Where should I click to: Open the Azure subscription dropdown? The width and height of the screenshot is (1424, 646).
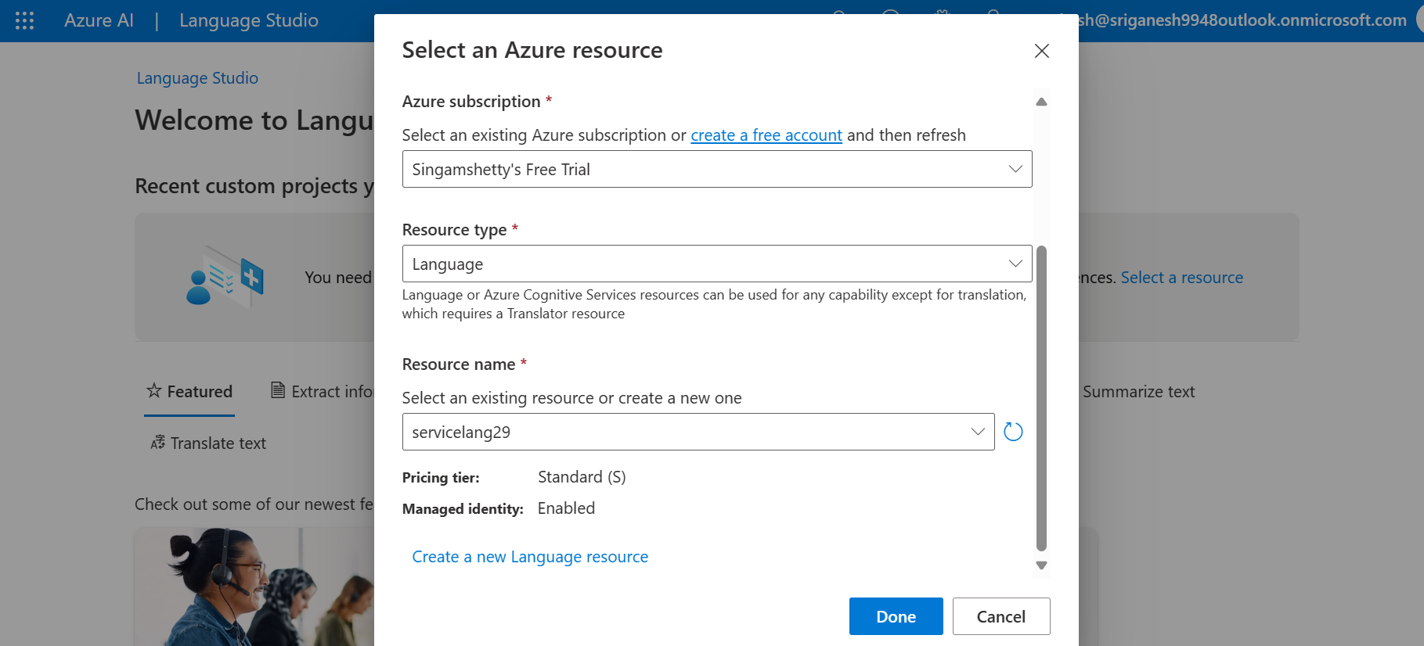coord(717,169)
